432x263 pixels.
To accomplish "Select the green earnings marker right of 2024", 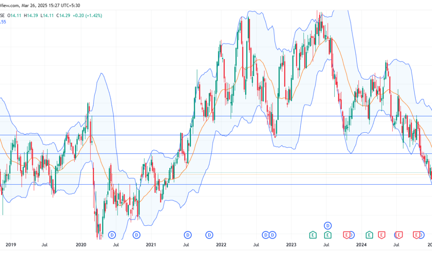I will [369, 235].
